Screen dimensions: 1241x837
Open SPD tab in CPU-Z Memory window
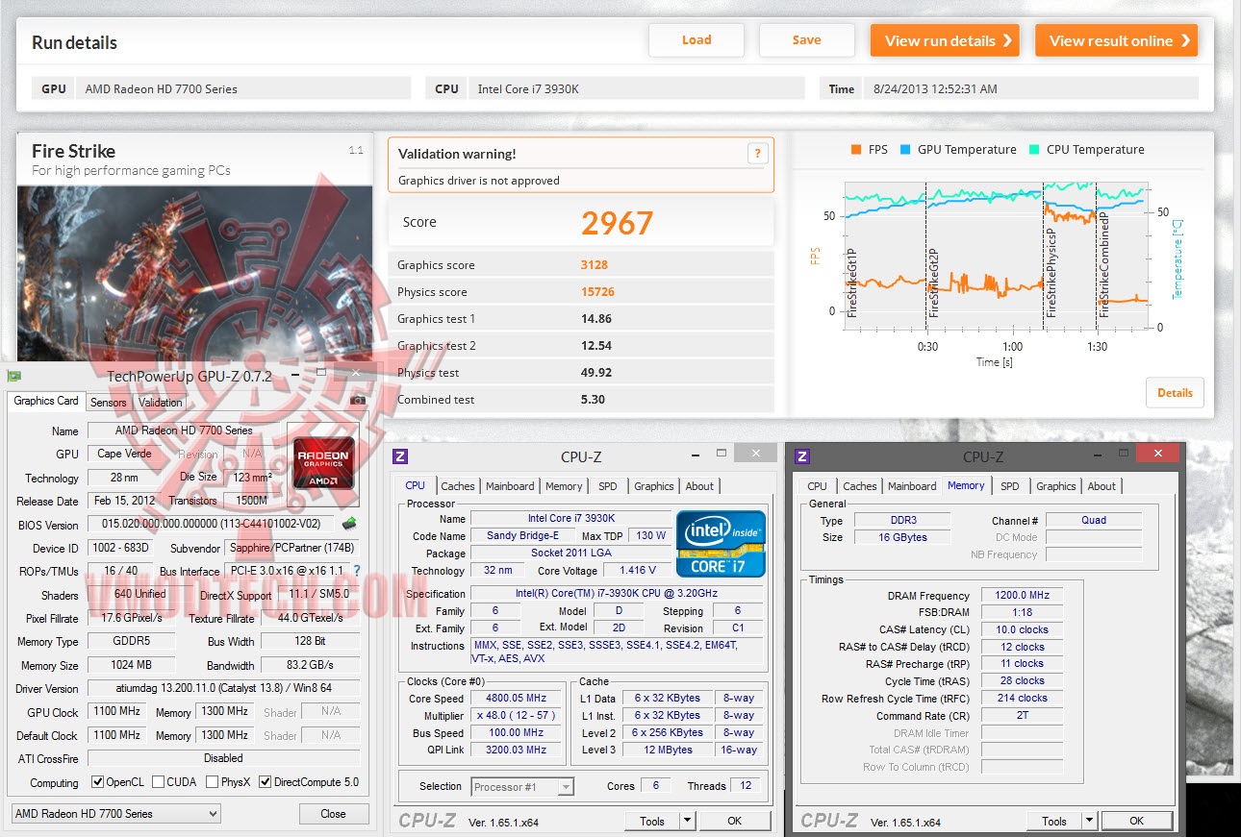pos(1010,486)
